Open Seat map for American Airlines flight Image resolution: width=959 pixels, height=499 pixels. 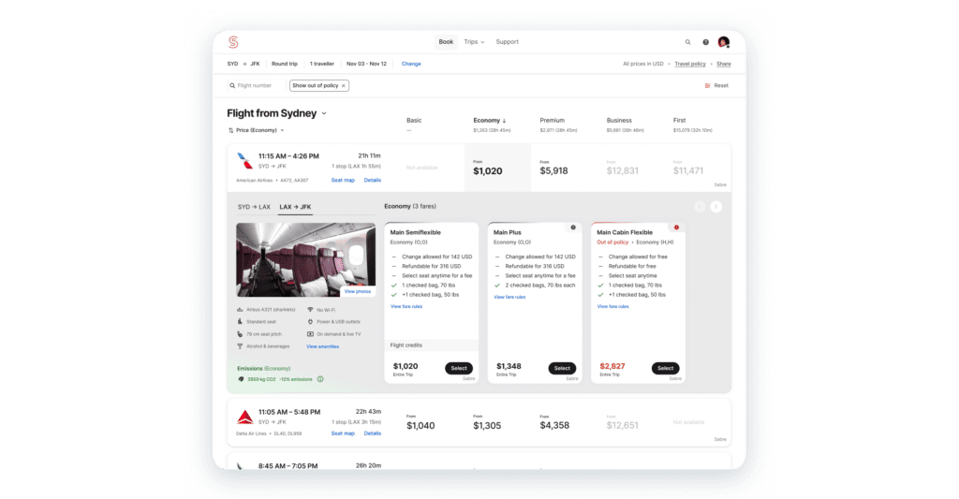pyautogui.click(x=343, y=180)
